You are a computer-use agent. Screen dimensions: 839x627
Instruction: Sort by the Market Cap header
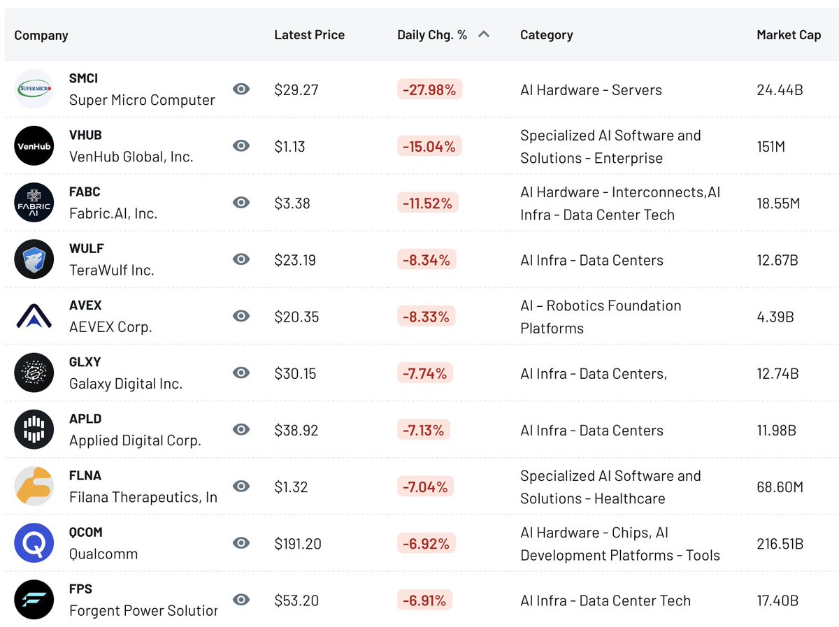pos(789,35)
